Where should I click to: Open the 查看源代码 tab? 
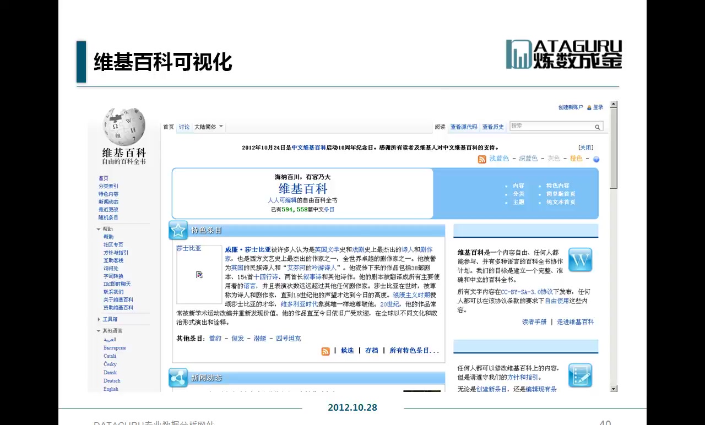click(x=464, y=127)
